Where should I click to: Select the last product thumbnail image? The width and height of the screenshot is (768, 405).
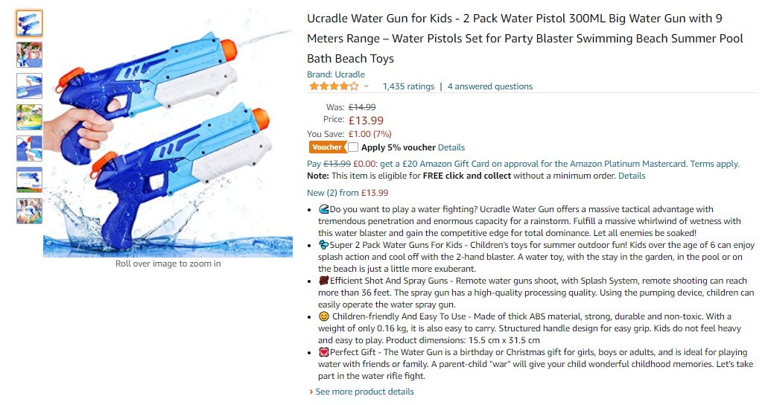pos(29,211)
